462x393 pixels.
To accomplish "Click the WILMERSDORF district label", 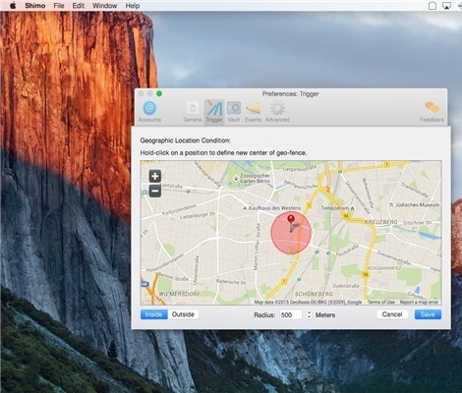I will (179, 294).
